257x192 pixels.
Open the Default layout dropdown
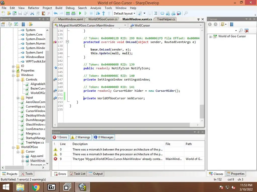tap(124, 13)
